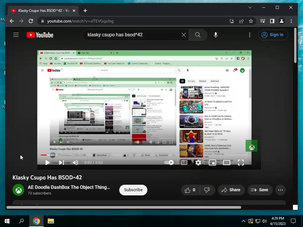Turn on closed captions

(x=184, y=163)
